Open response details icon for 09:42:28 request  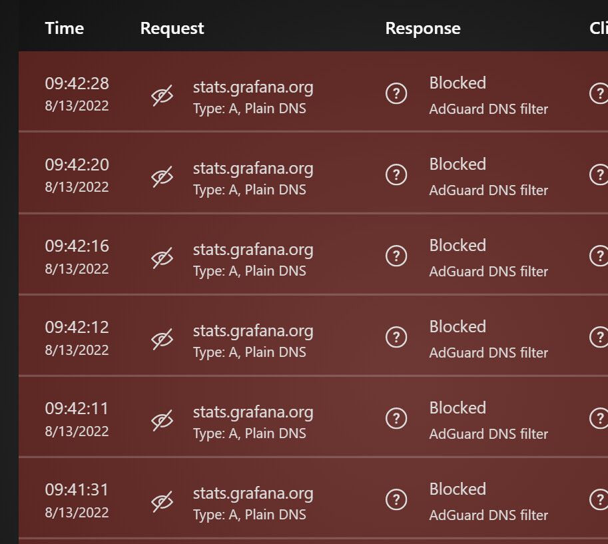click(396, 93)
